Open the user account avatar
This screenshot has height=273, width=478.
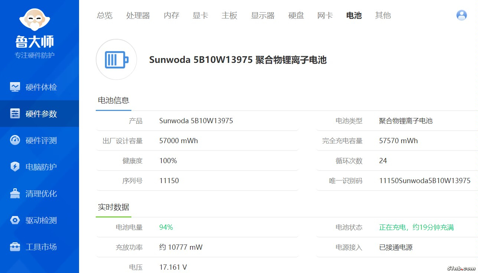click(x=462, y=15)
